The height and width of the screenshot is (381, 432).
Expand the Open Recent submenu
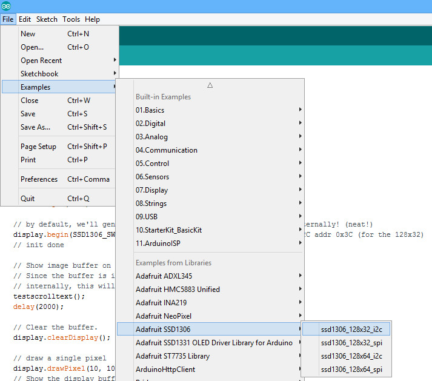pos(59,61)
